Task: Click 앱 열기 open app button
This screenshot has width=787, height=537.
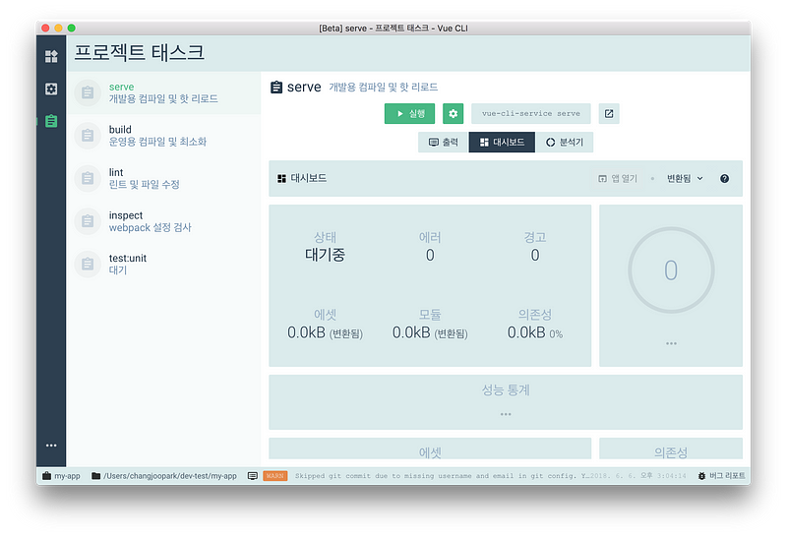Action: 618,179
